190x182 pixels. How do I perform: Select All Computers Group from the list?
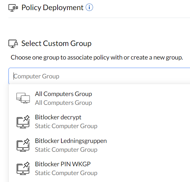64,94
